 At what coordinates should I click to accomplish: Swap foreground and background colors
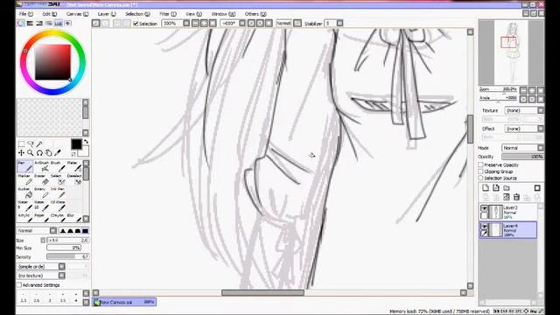(86, 142)
